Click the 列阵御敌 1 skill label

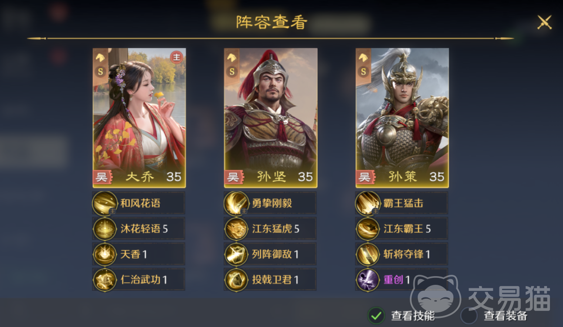coord(275,254)
